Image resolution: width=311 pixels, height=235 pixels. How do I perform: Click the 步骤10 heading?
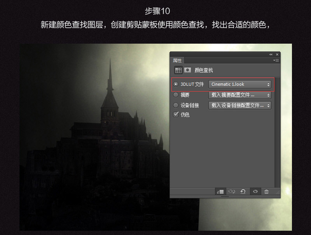(x=157, y=11)
